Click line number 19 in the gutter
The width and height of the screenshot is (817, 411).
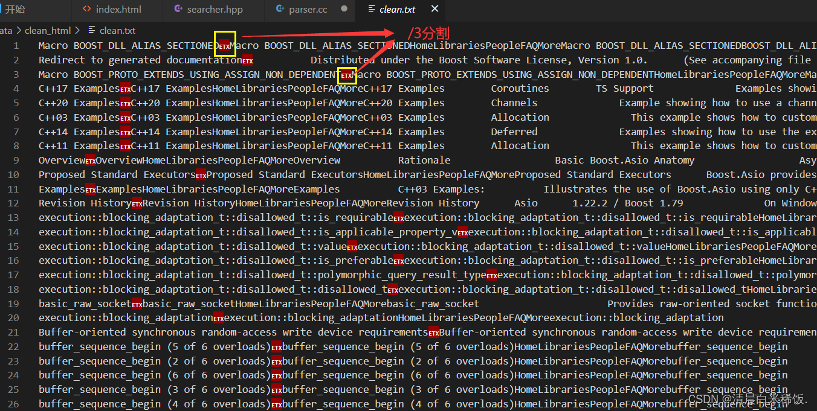pos(14,304)
